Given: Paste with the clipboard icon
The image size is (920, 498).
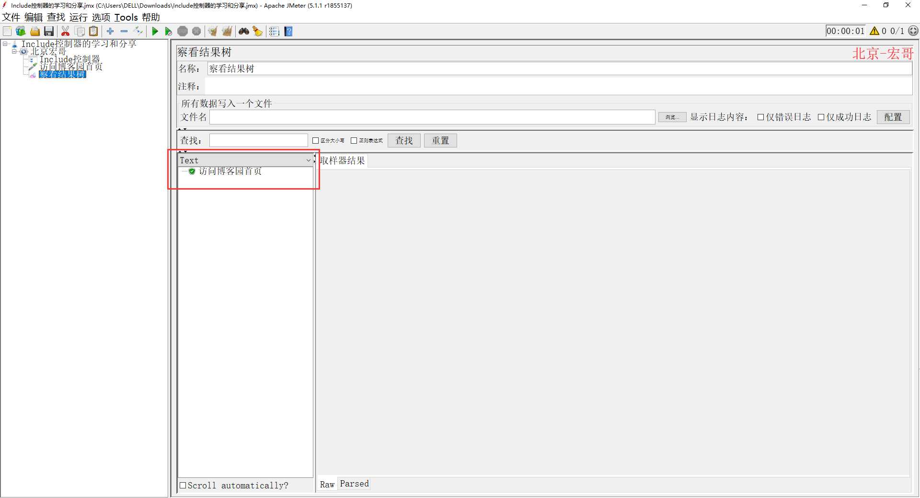Looking at the screenshot, I should [94, 31].
